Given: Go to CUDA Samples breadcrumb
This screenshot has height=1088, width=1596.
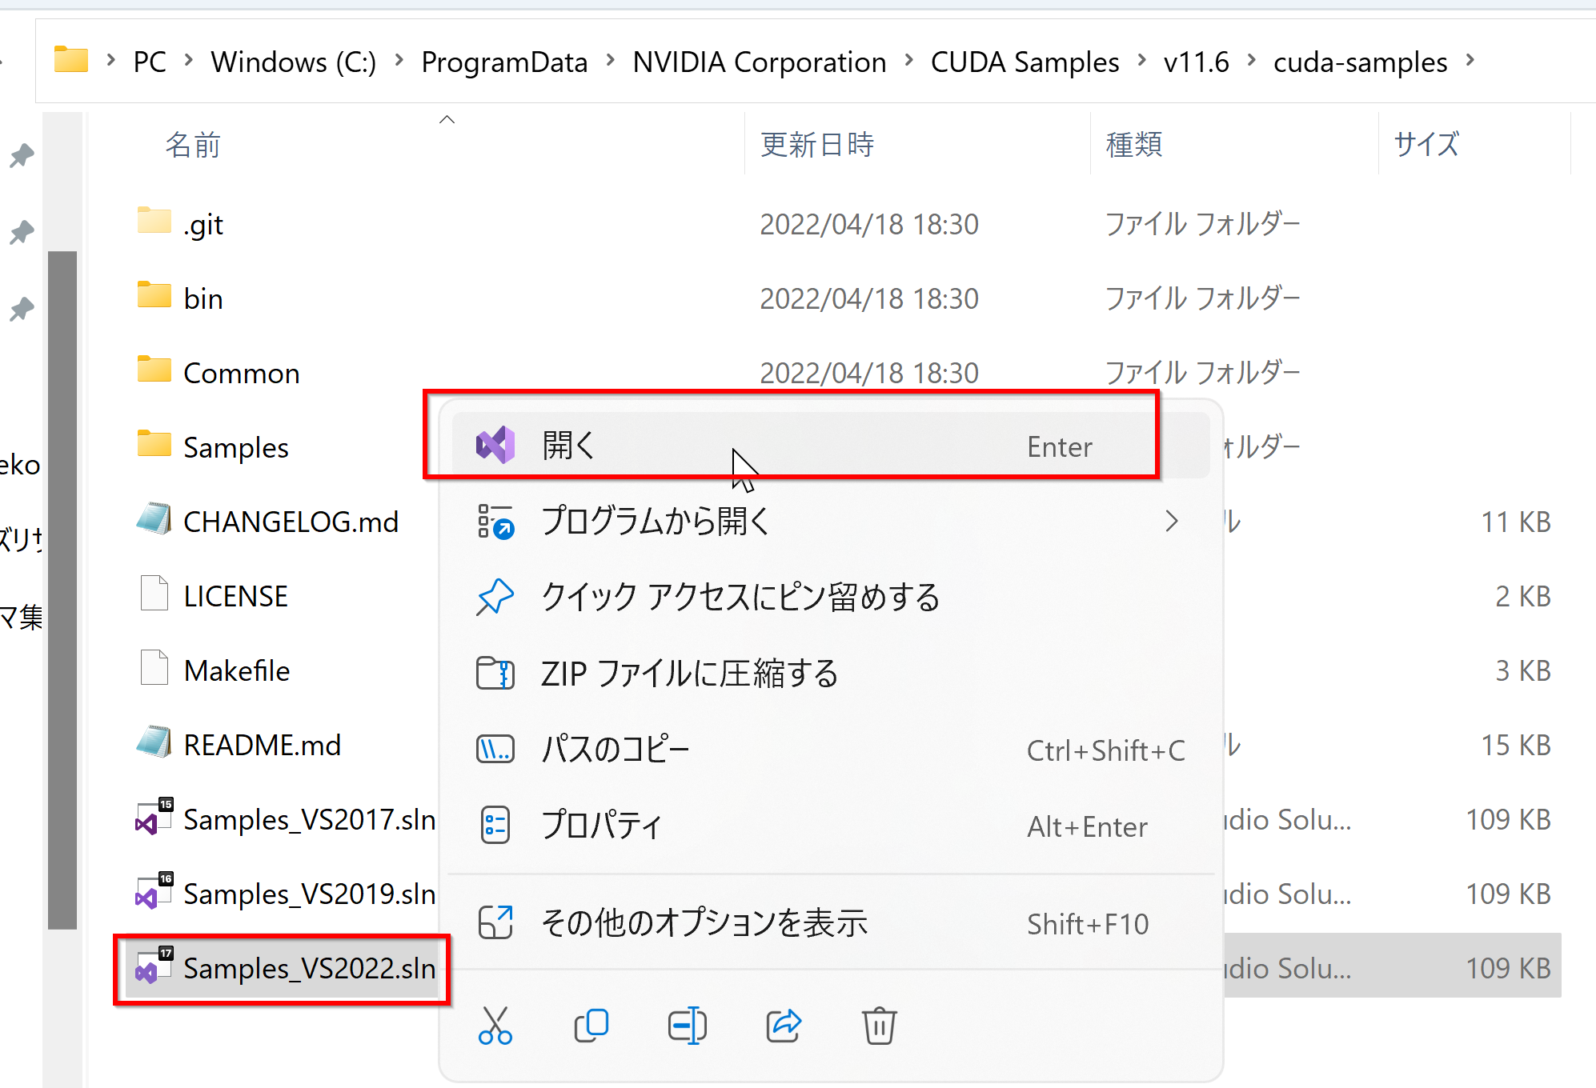Looking at the screenshot, I should (1025, 62).
